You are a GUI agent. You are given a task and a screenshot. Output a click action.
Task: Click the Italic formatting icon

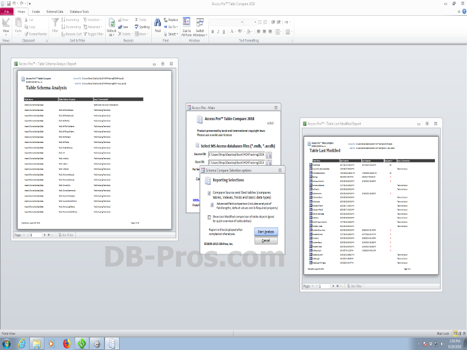[x=218, y=32]
